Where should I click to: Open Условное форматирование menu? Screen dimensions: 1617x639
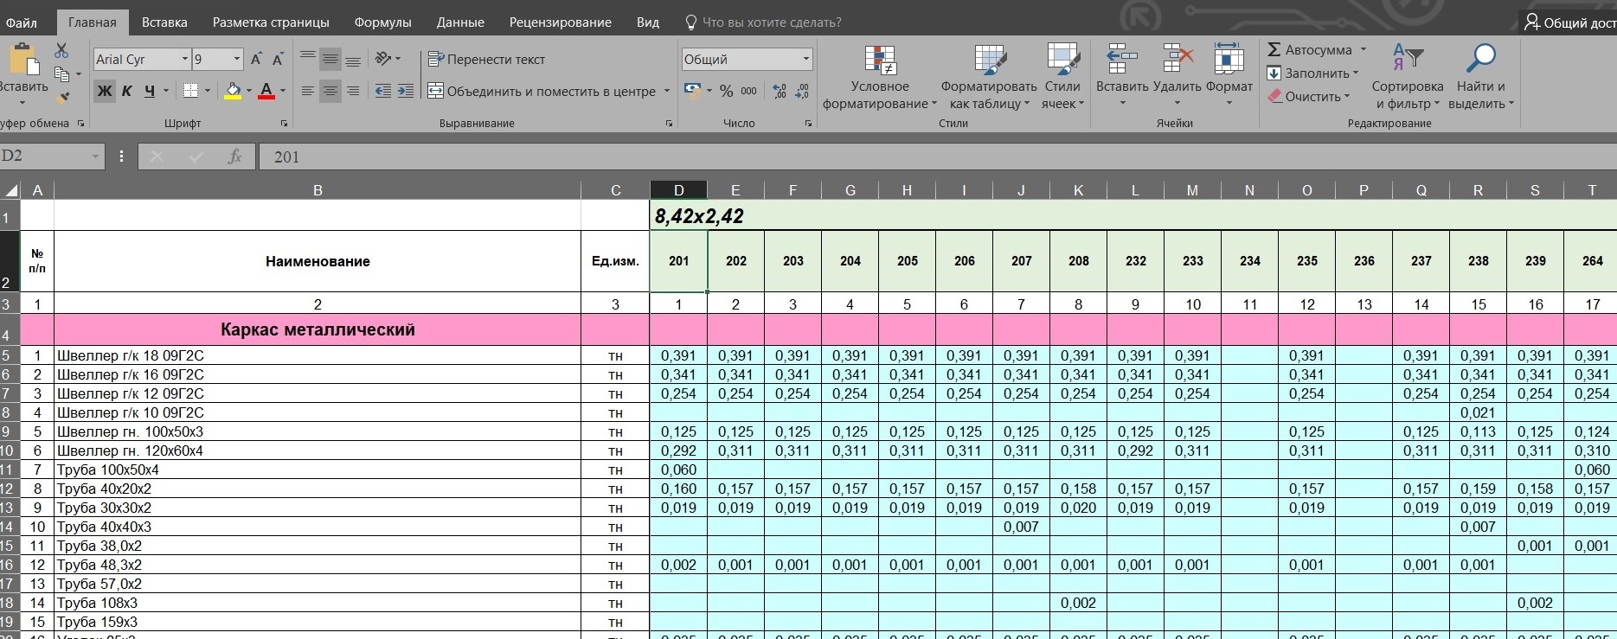click(880, 77)
